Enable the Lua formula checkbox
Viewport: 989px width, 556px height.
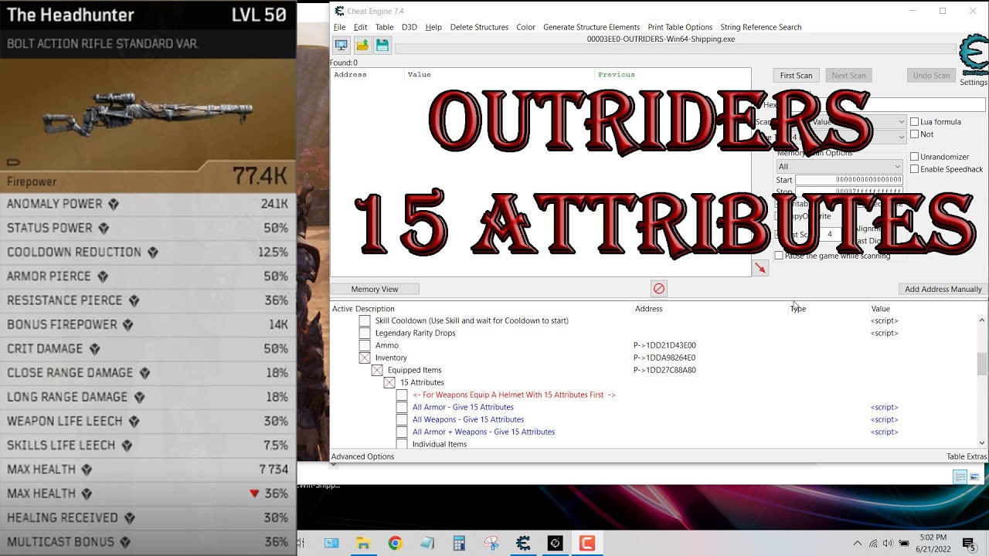[915, 122]
